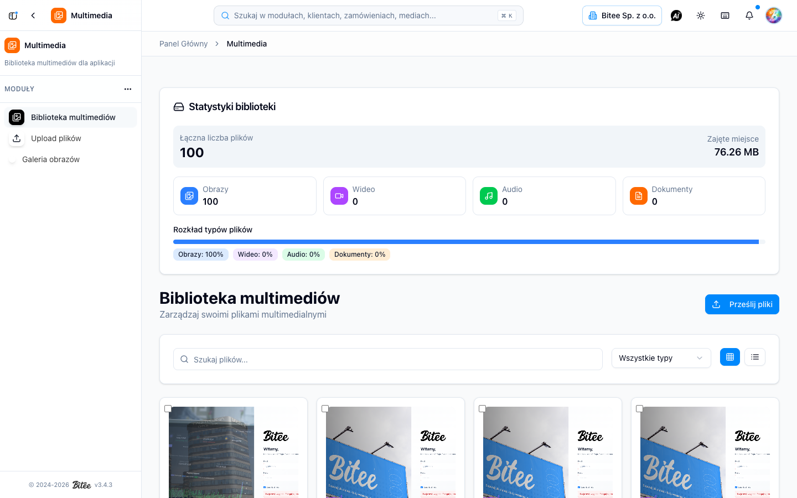This screenshot has width=797, height=498.
Task: Click the green Audio music note icon
Action: point(489,196)
